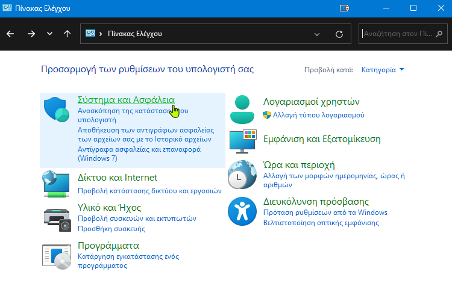Viewport: 452px width, 286px height.
Task: Click Αλλαγή τύπου λογαριασμού link
Action: click(x=319, y=115)
